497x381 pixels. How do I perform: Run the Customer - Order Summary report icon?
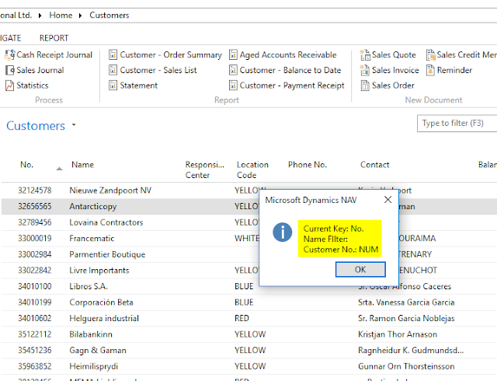pyautogui.click(x=113, y=54)
